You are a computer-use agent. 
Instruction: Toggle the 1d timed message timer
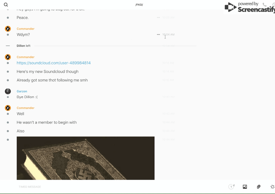(x=231, y=187)
